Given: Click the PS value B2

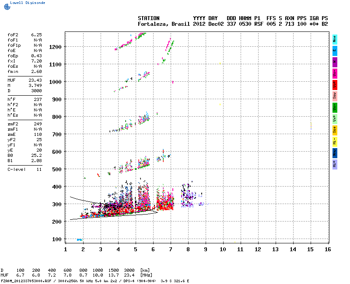Looking at the screenshot, I should point(325,24).
